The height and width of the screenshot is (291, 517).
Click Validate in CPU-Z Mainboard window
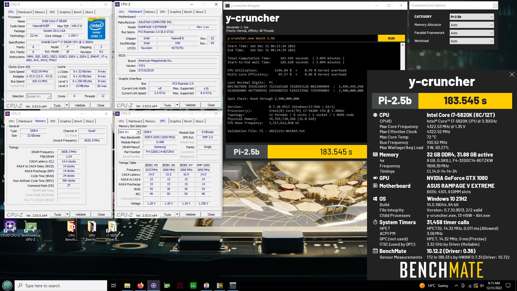(x=190, y=105)
